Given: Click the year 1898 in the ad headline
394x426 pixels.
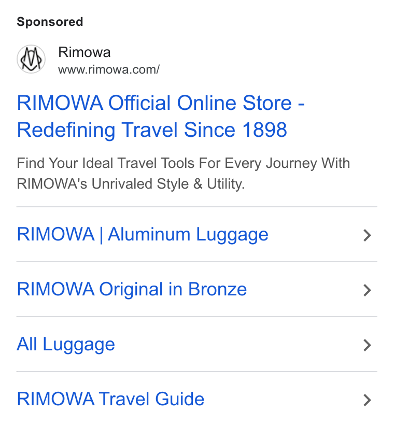Looking at the screenshot, I should [264, 130].
